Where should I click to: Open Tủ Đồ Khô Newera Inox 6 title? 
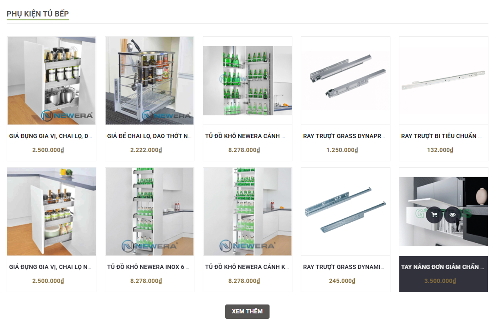click(x=148, y=267)
